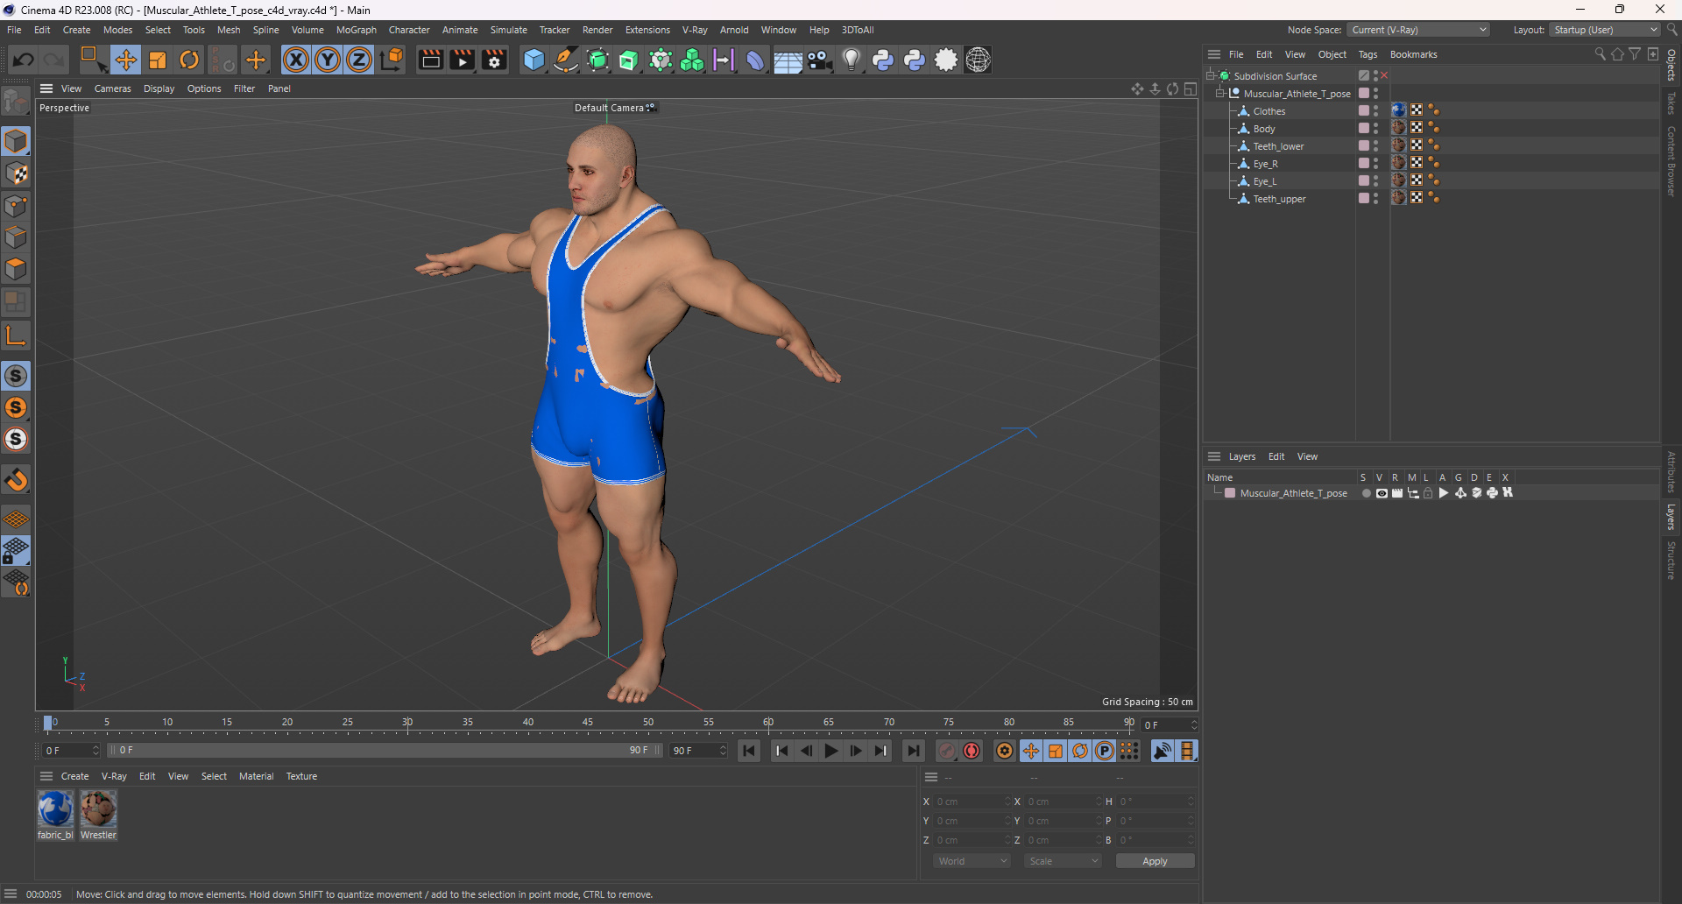Select Texture mode checker cube icon
The width and height of the screenshot is (1682, 904).
(x=16, y=173)
